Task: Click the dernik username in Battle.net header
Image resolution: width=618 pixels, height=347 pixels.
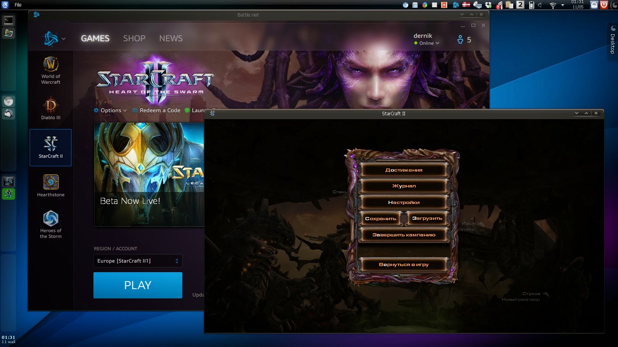Action: tap(423, 35)
